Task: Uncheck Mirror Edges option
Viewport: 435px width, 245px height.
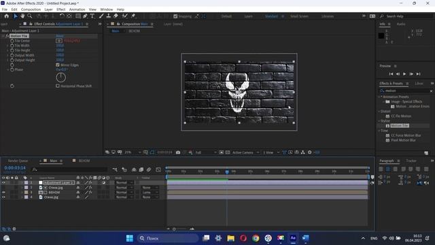Action: 58,65
